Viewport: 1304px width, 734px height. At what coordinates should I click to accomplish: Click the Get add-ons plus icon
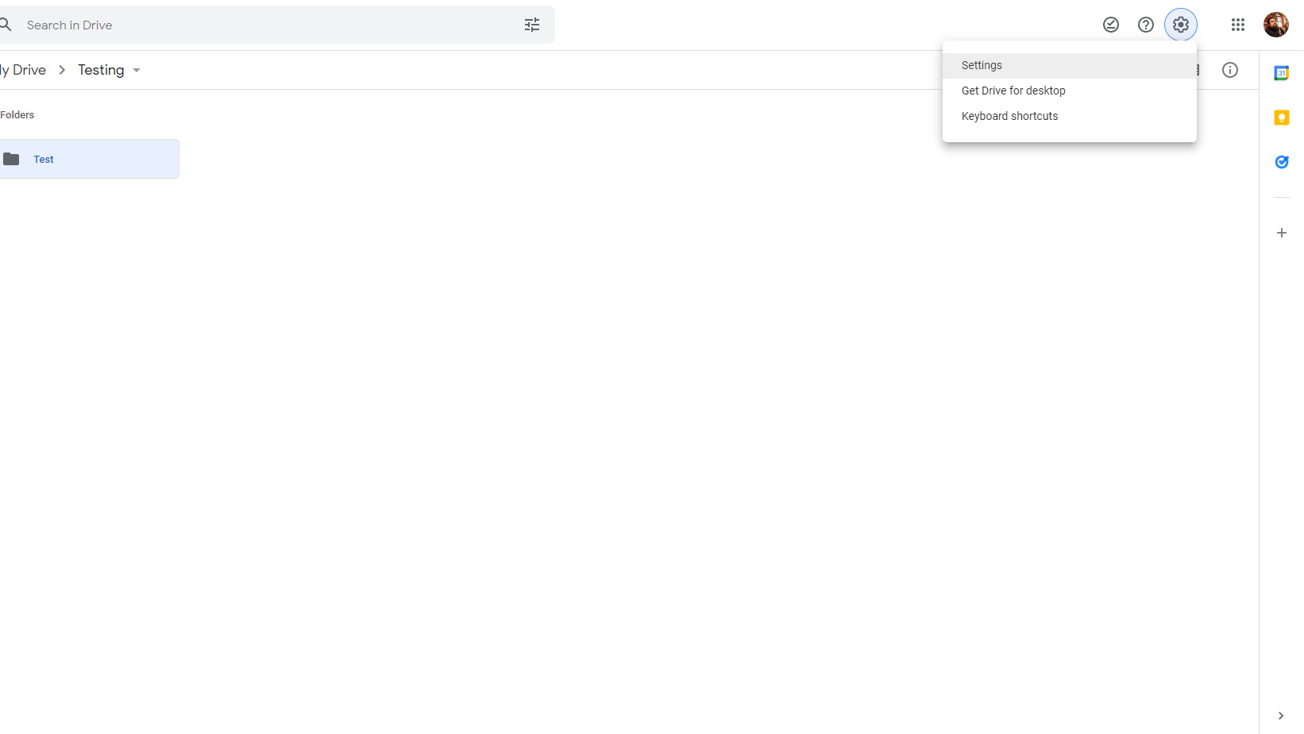click(1282, 233)
